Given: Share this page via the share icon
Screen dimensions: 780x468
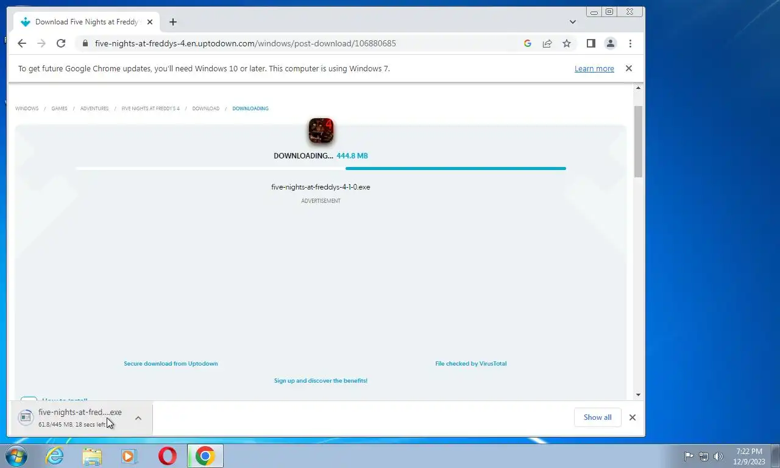Looking at the screenshot, I should coord(547,43).
